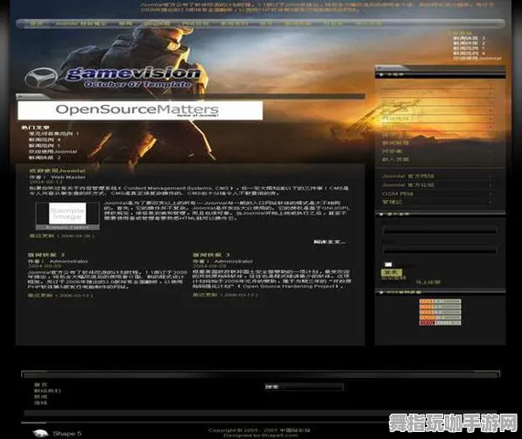Focus the username field in login form
Image resolution: width=522 pixels, height=439 pixels.
click(x=440, y=230)
